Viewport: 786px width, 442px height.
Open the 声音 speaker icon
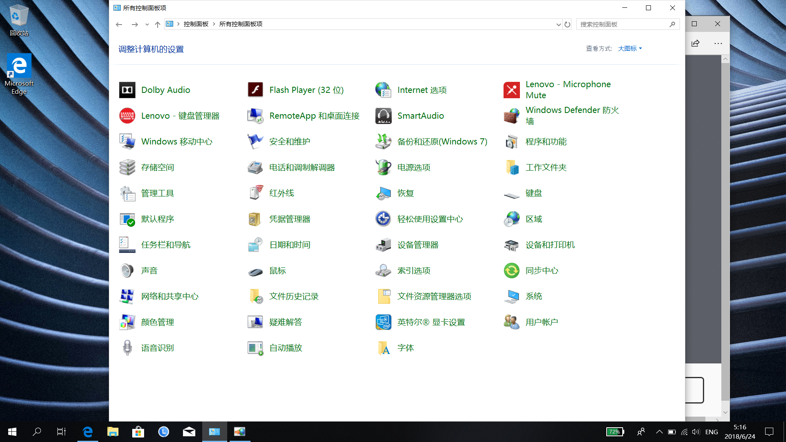[x=127, y=271]
